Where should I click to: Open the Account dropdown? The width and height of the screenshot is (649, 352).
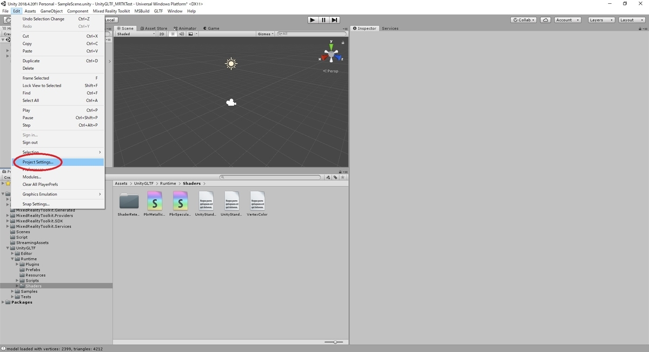coord(567,20)
